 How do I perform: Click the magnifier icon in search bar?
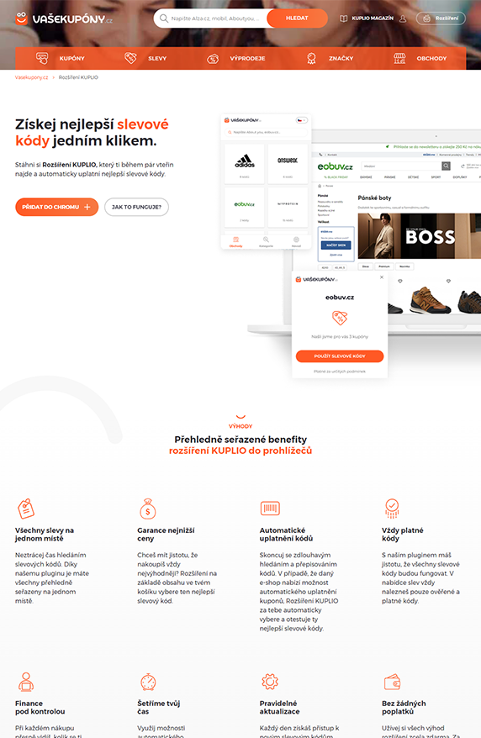pos(163,18)
